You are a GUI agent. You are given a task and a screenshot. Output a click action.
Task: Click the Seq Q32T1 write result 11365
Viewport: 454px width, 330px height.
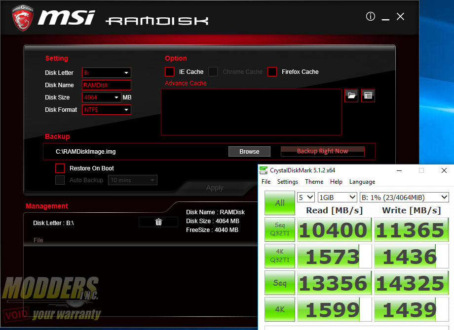pos(411,230)
